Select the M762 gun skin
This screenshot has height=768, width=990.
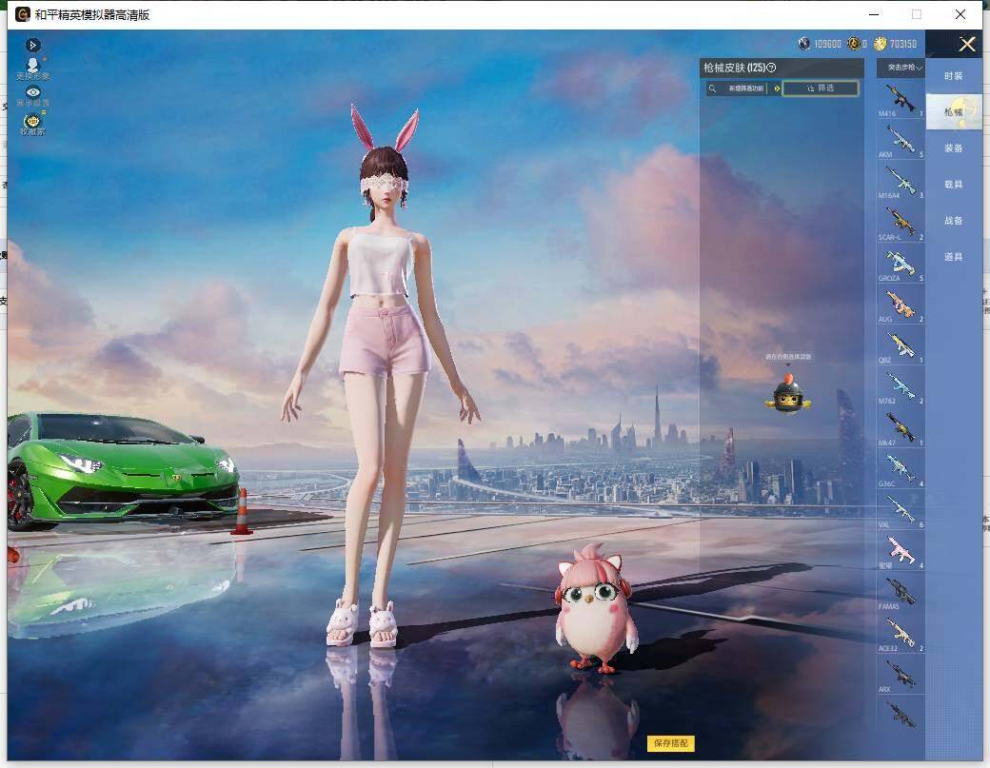click(x=901, y=386)
